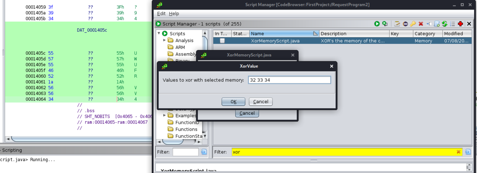Expand the Analysis folder in tree

pos(165,40)
